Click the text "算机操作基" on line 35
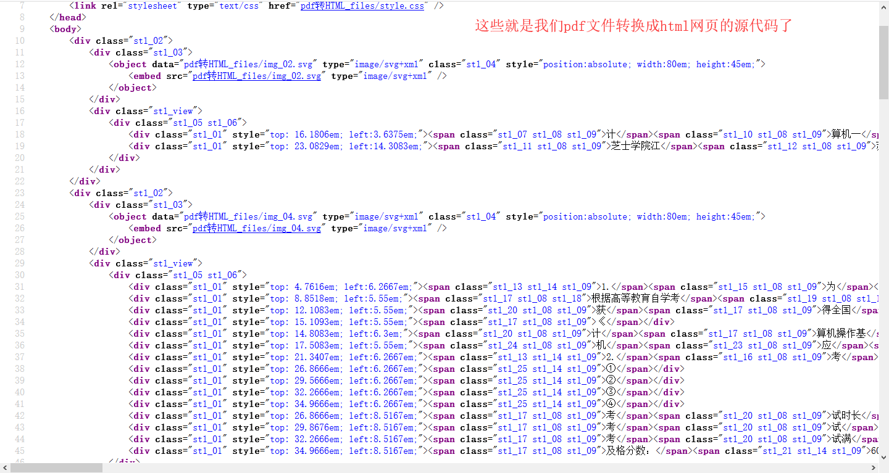 pos(841,334)
